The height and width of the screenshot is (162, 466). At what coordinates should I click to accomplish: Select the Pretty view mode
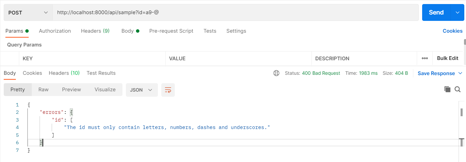pyautogui.click(x=18, y=90)
